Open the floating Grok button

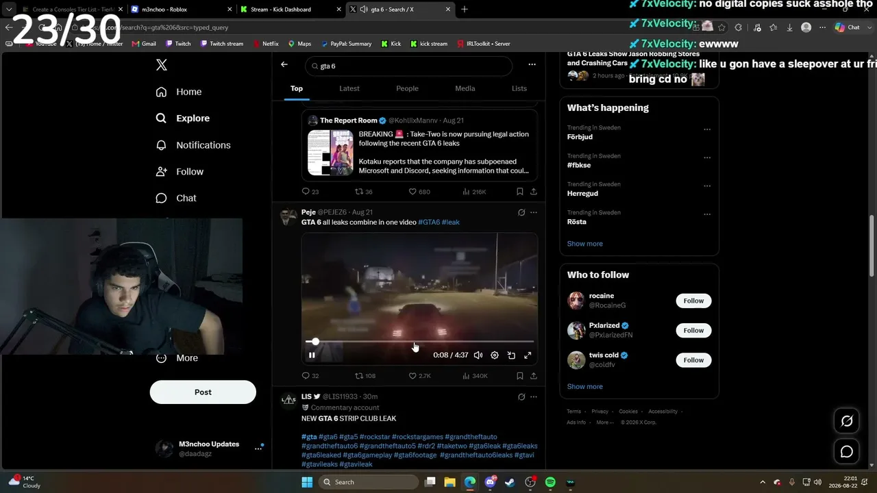click(847, 421)
